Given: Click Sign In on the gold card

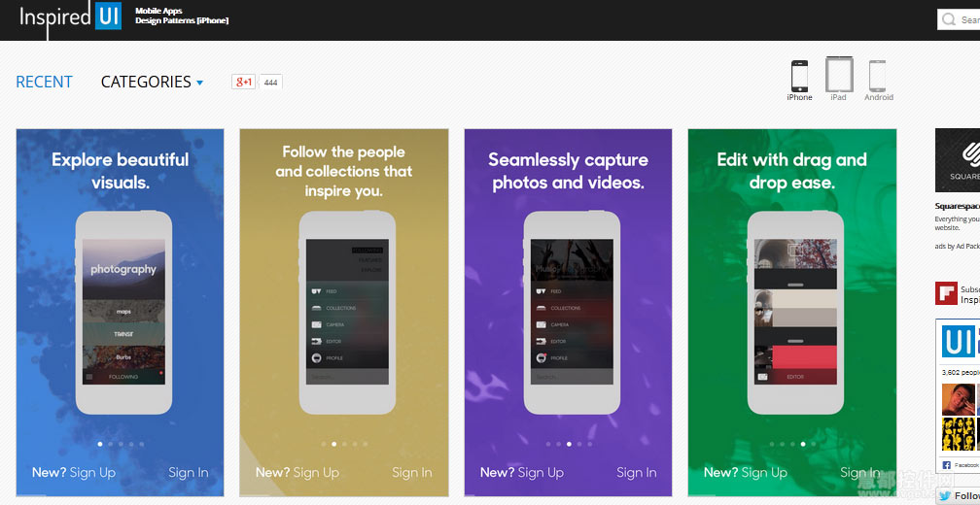Looking at the screenshot, I should pos(412,473).
